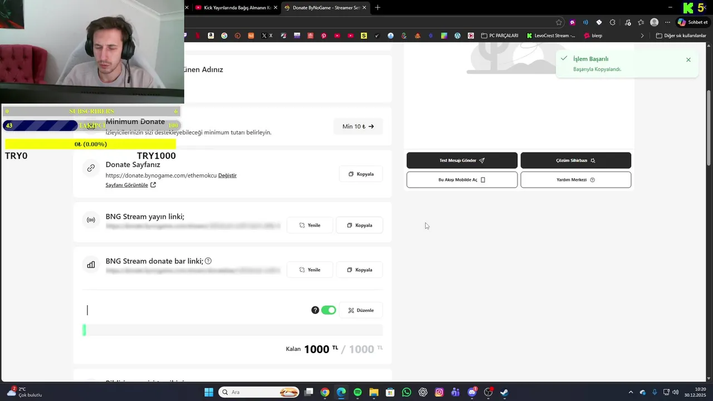The height and width of the screenshot is (401, 713).
Task: Open Diğer sık kullanılanlar folder
Action: coord(681,36)
